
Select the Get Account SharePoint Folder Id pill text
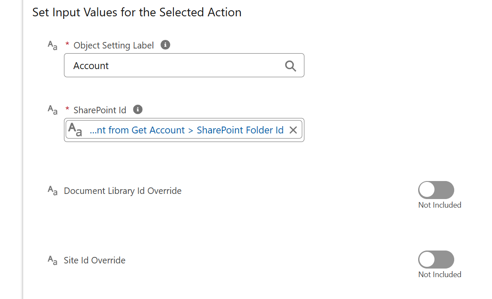tap(186, 130)
